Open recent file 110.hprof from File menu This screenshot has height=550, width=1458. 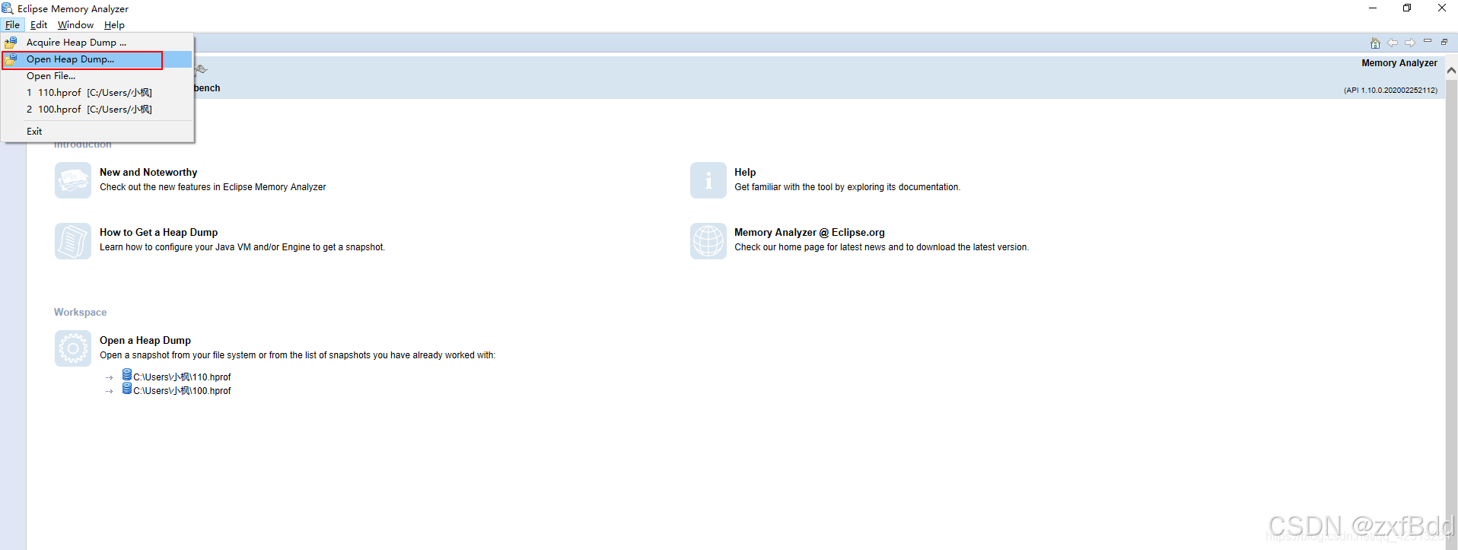point(97,93)
